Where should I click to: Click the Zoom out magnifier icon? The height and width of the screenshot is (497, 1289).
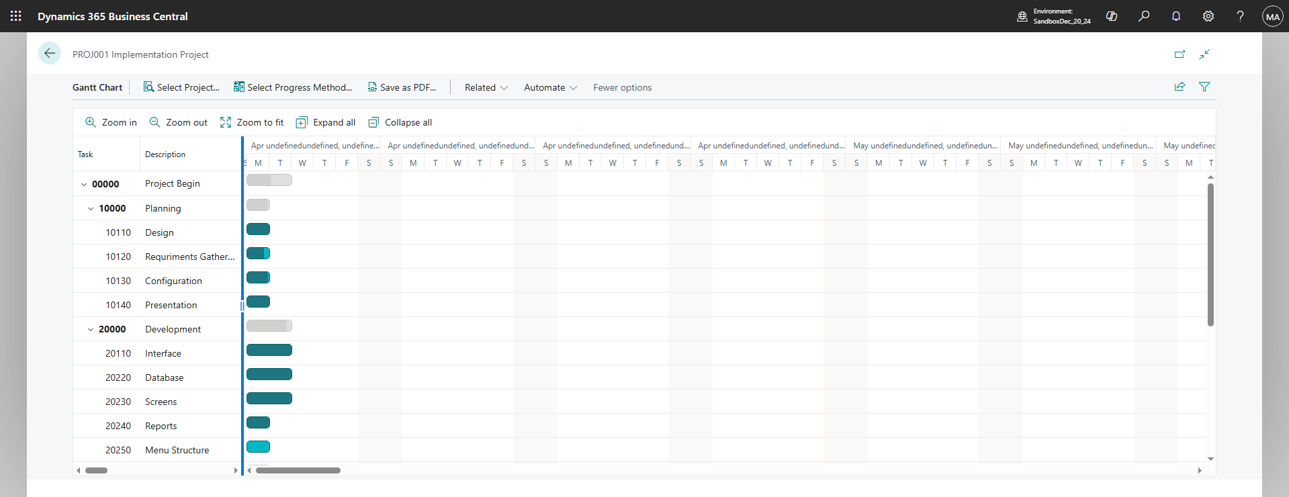pyautogui.click(x=154, y=122)
